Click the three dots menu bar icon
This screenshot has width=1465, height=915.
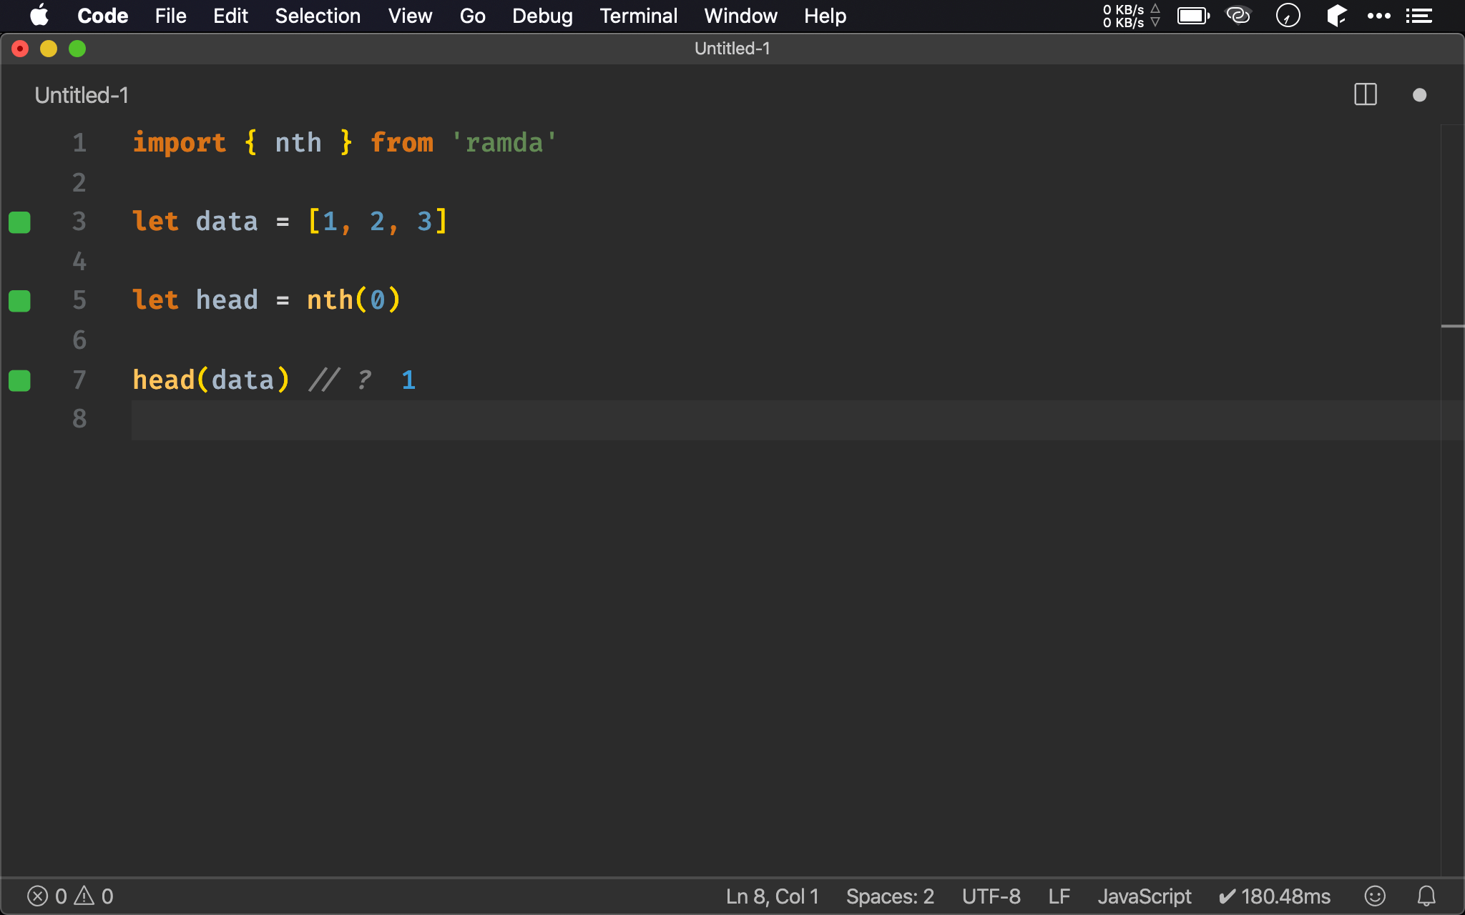pyautogui.click(x=1378, y=16)
